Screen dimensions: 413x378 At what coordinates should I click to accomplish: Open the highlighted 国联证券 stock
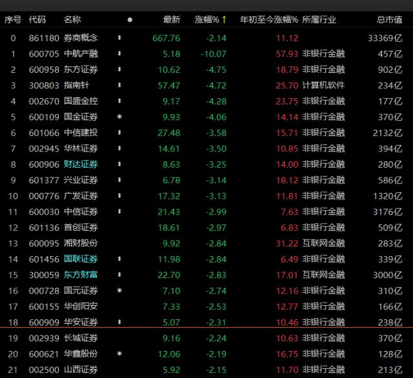(81, 259)
